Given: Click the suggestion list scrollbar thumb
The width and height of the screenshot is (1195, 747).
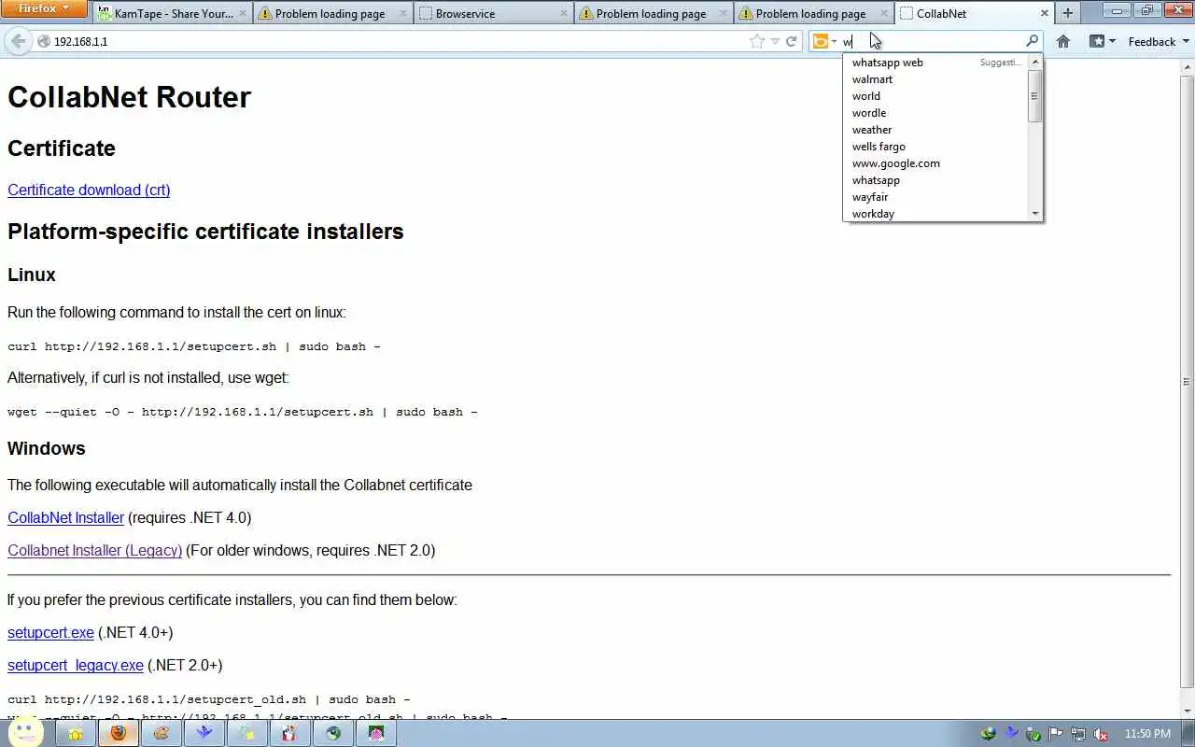Looking at the screenshot, I should coord(1035,96).
